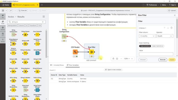The image size is (178, 100).
Task: Select Date&Time to String node icon
Action: coord(37,44)
